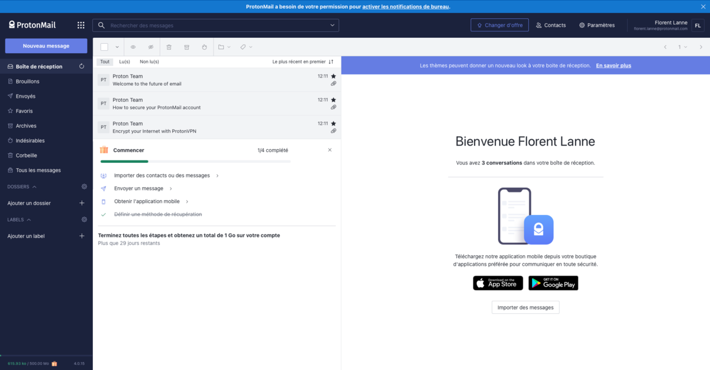The width and height of the screenshot is (710, 370).
Task: Select the Welcome to the future message avatar
Action: 104,79
